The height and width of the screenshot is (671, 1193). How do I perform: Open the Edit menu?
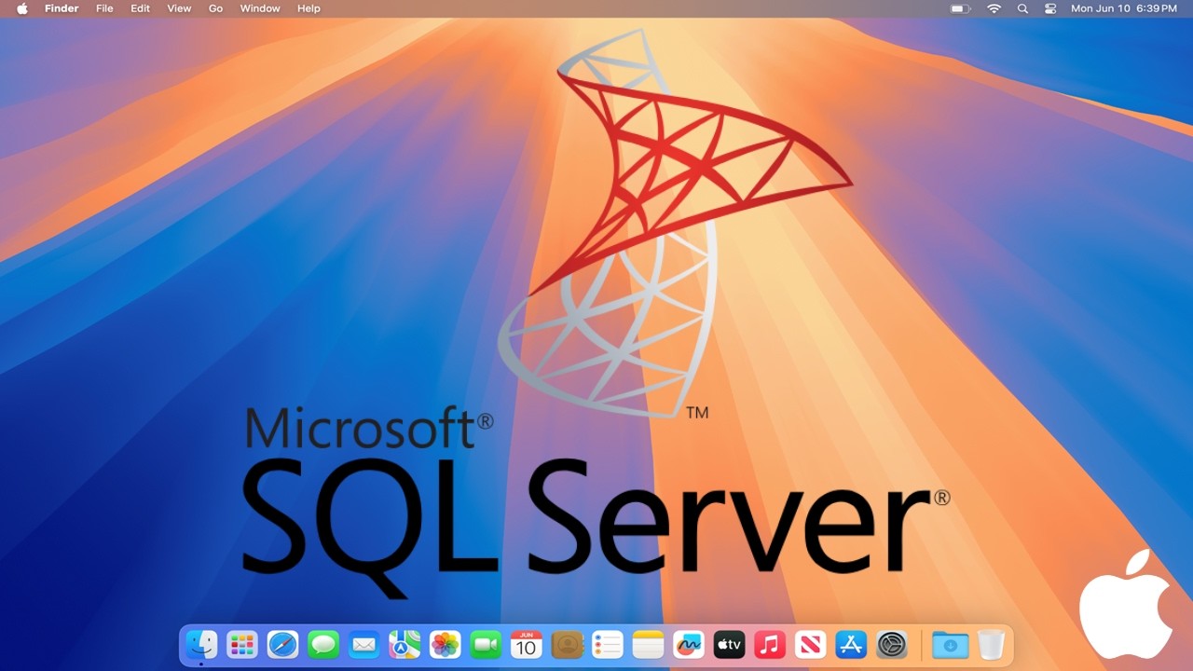click(140, 8)
